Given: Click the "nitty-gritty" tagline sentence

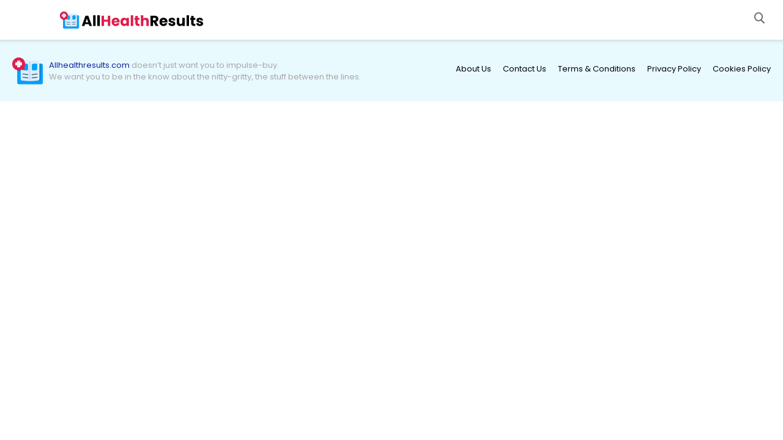Looking at the screenshot, I should point(204,77).
